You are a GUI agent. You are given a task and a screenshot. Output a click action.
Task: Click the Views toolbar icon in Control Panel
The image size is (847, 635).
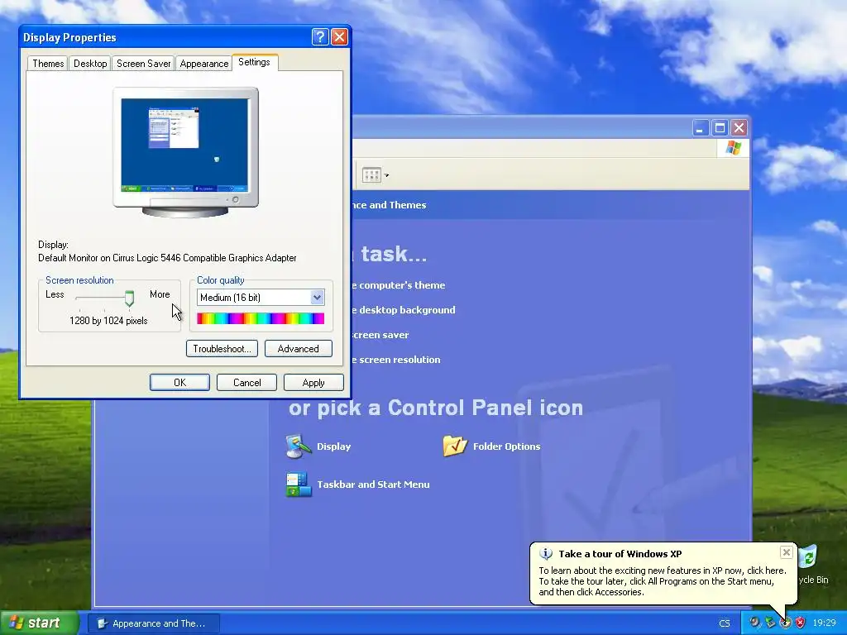[x=371, y=175]
